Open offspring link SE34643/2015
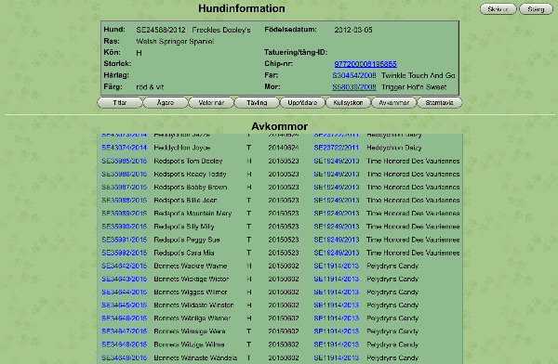 pos(125,279)
